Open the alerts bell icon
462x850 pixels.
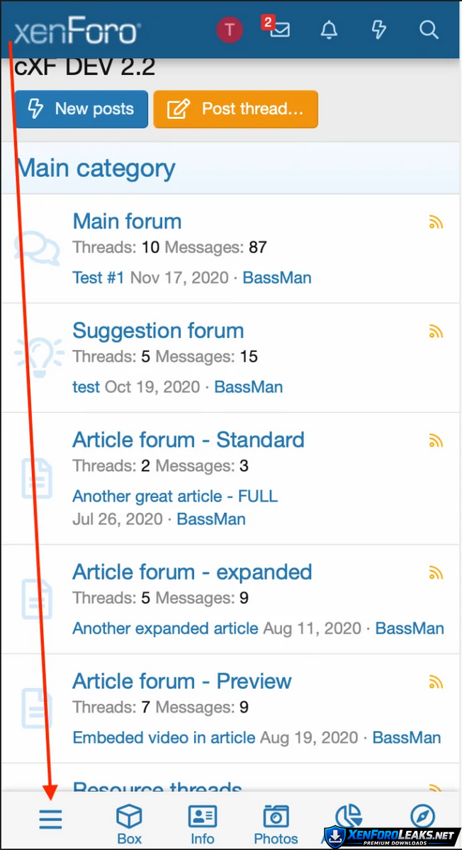coord(329,30)
